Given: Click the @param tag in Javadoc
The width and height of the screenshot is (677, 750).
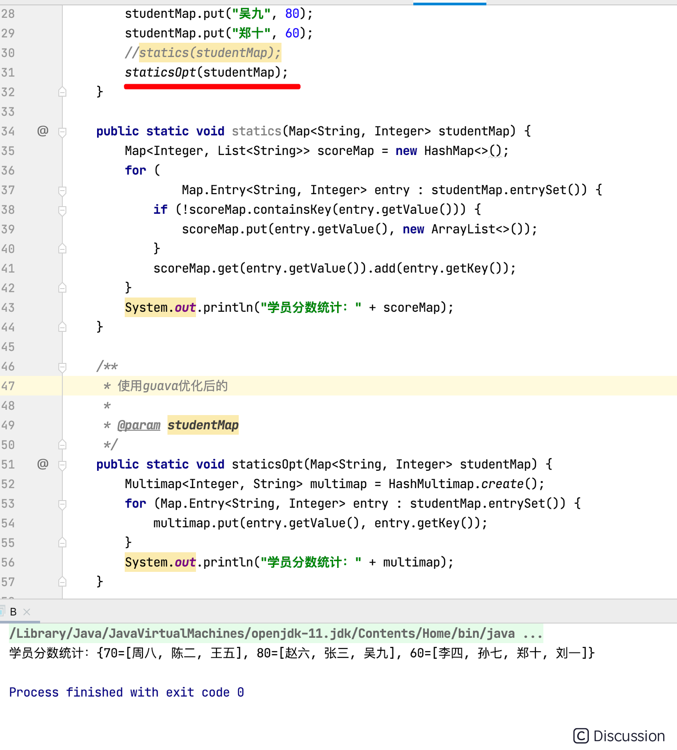Looking at the screenshot, I should pos(139,425).
